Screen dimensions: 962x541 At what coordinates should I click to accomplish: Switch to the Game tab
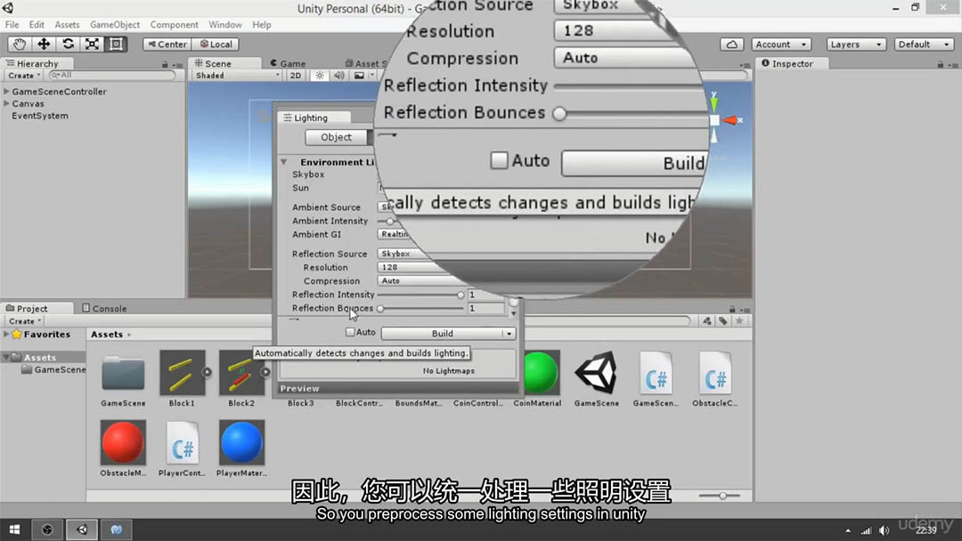288,63
